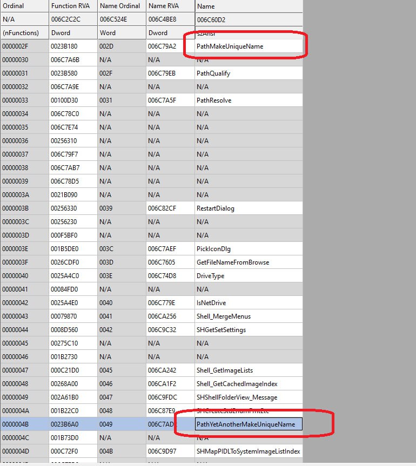This screenshot has width=416, height=466.
Task: Click name ordinal 003C
Action: [122, 249]
